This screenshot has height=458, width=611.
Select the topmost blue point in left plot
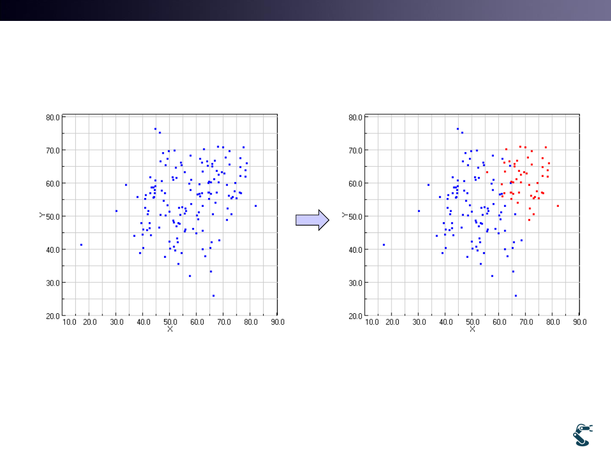(156, 129)
